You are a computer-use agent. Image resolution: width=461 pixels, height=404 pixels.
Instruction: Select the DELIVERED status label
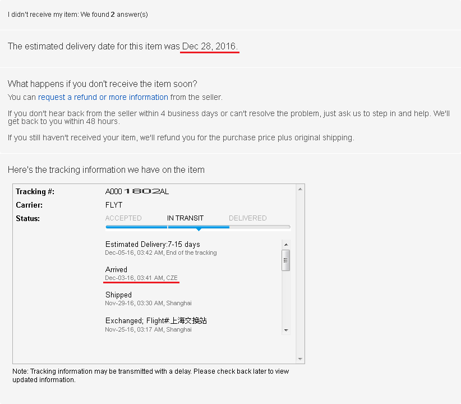click(x=247, y=218)
